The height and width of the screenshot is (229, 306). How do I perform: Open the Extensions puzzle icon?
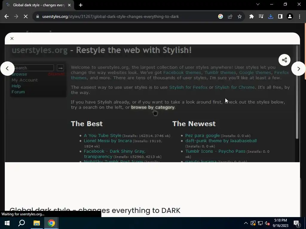point(252,17)
